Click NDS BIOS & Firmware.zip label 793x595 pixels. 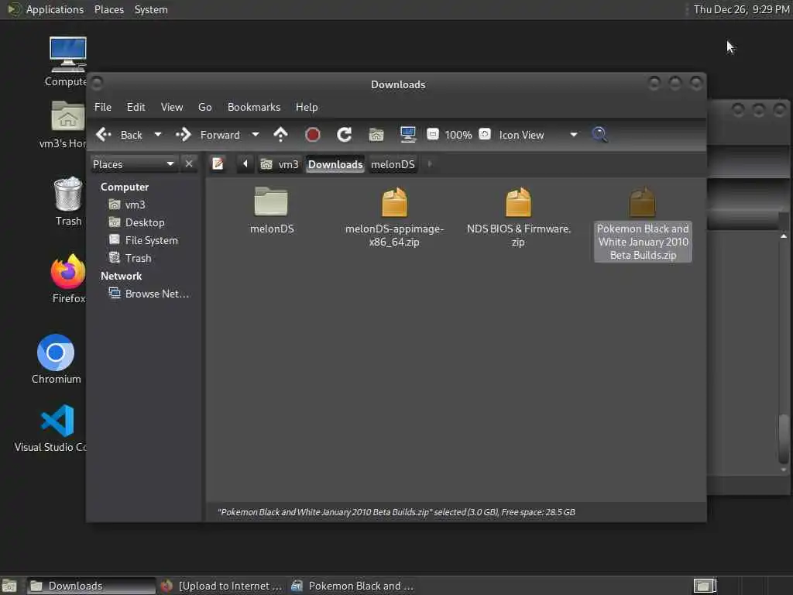coord(518,236)
